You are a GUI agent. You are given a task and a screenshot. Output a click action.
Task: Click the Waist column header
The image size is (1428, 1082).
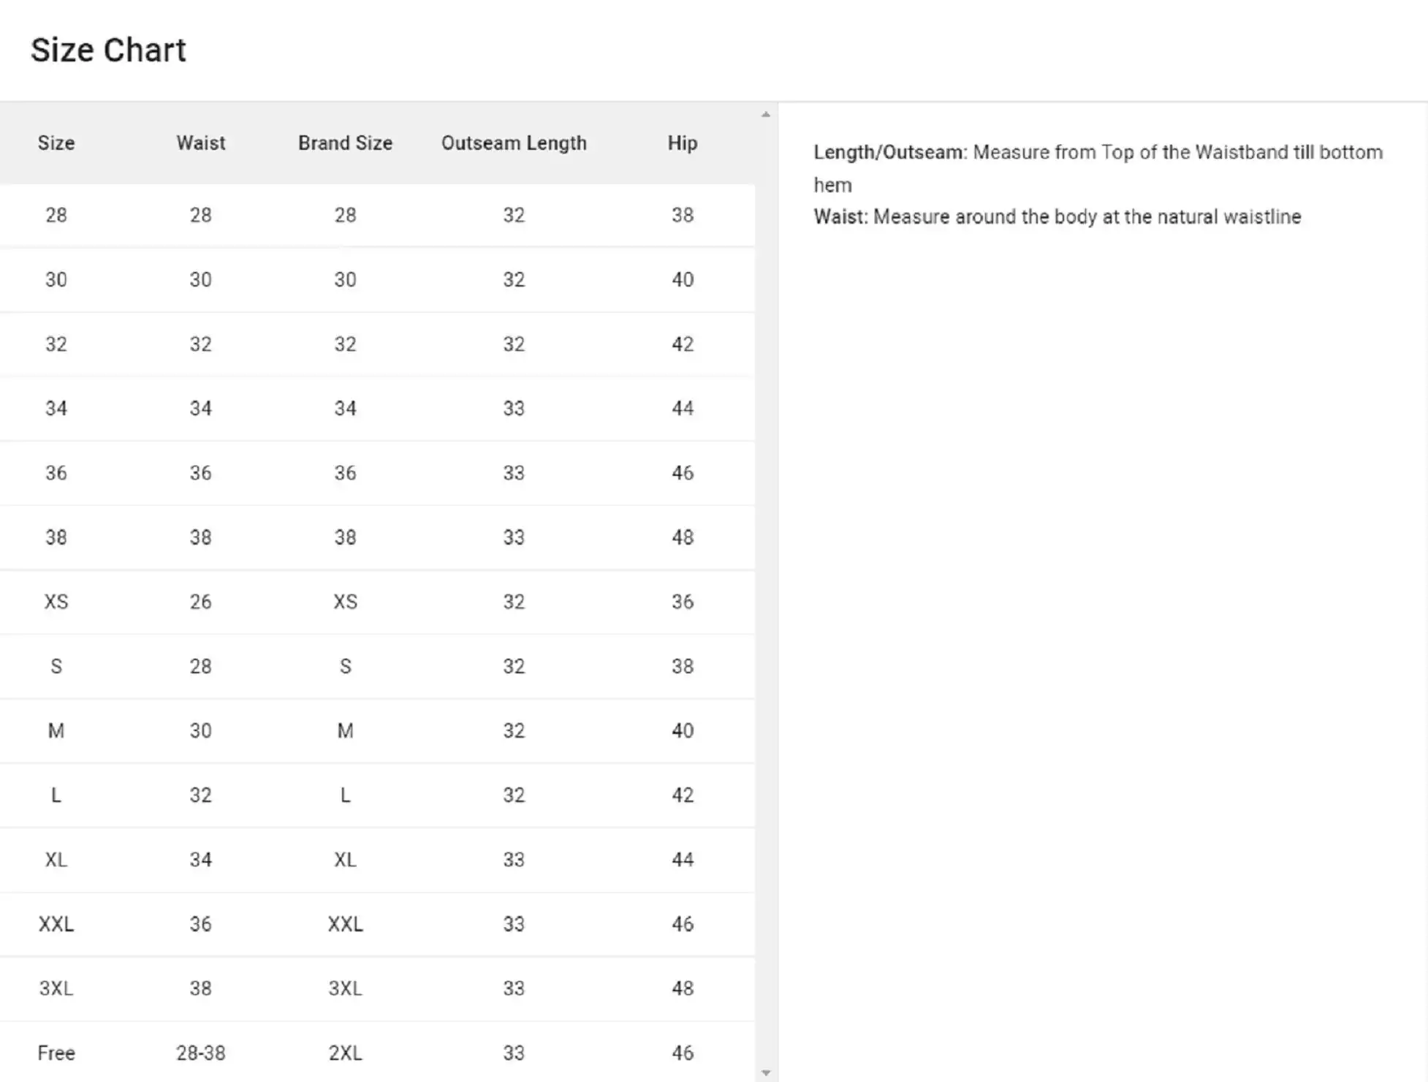[200, 143]
